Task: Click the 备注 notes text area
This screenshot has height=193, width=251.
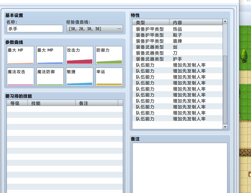Action: [x=180, y=168]
